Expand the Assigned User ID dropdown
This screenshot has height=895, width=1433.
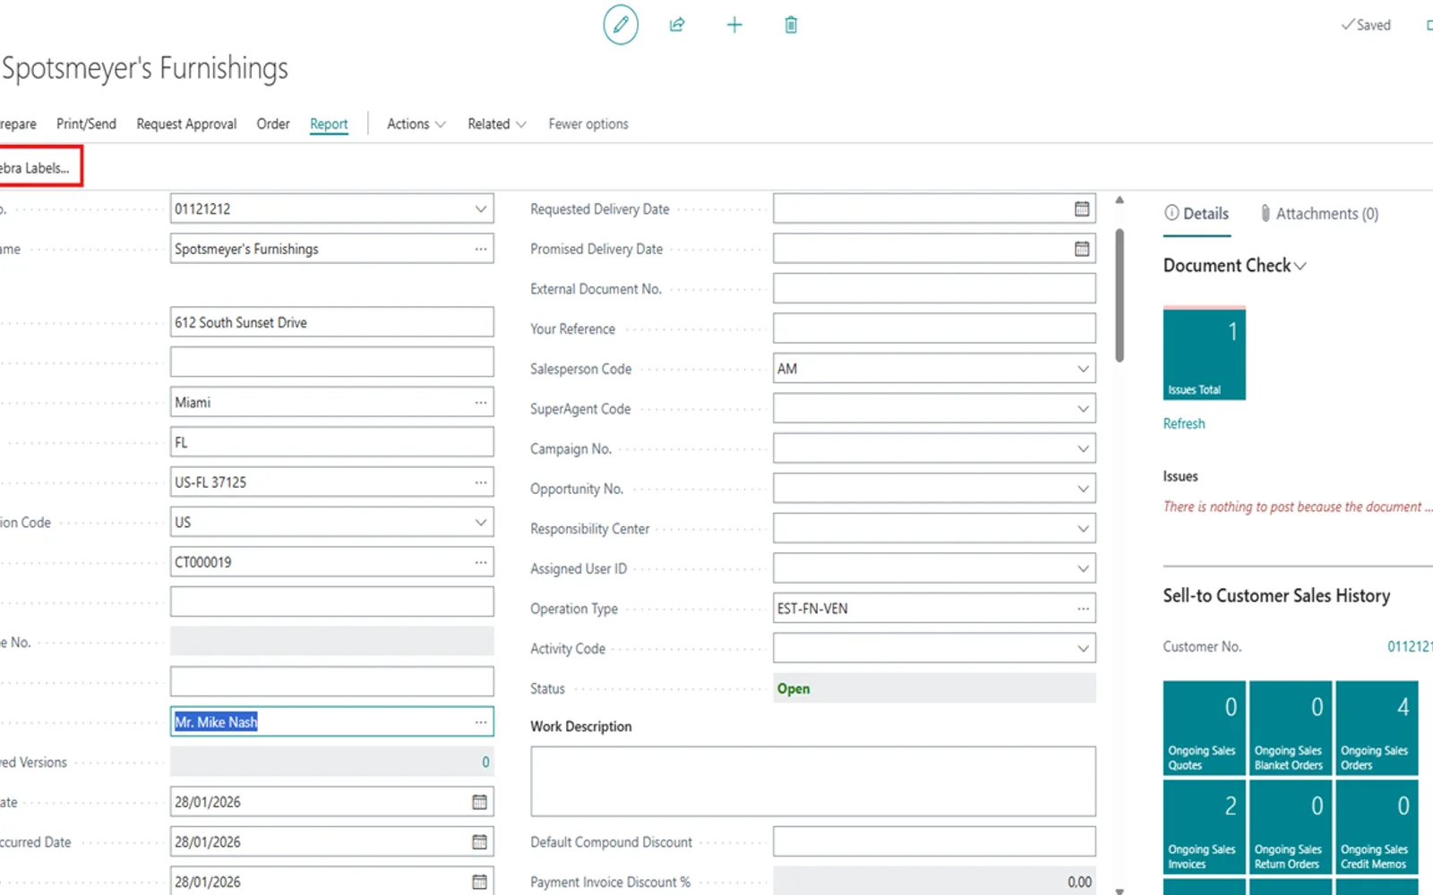pos(1083,568)
